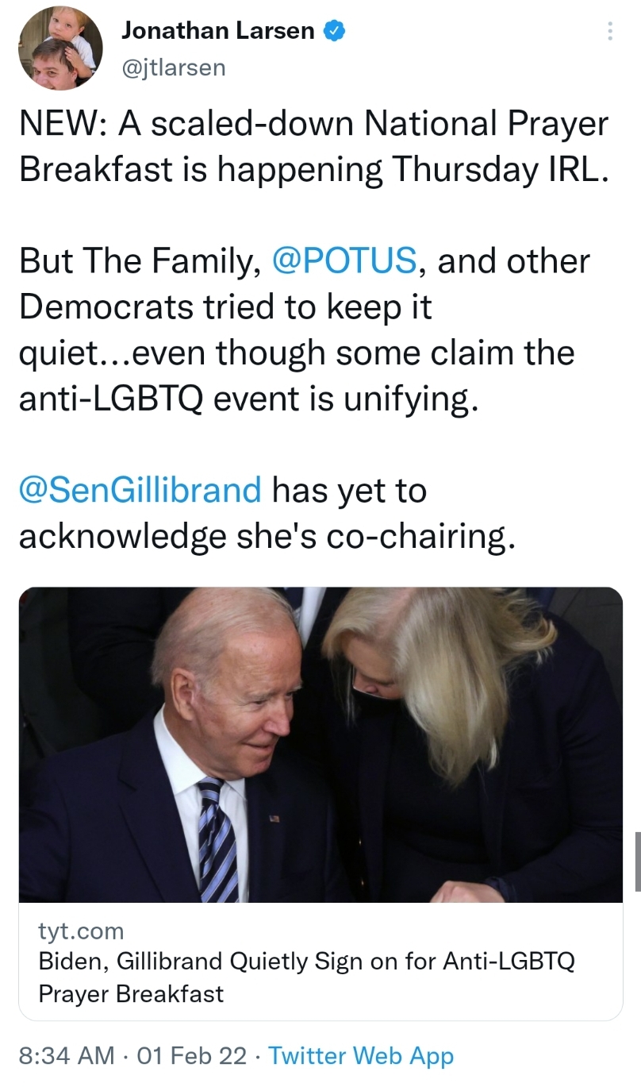Open the Biden, Gillibrand article headline
641x1087 pixels.
pos(306,977)
